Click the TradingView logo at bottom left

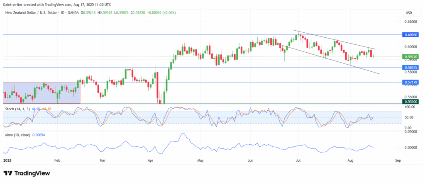pyautogui.click(x=27, y=173)
